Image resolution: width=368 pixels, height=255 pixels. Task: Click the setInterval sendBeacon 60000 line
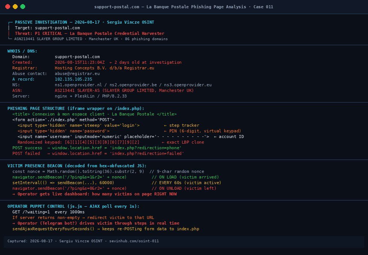(x=63, y=183)
